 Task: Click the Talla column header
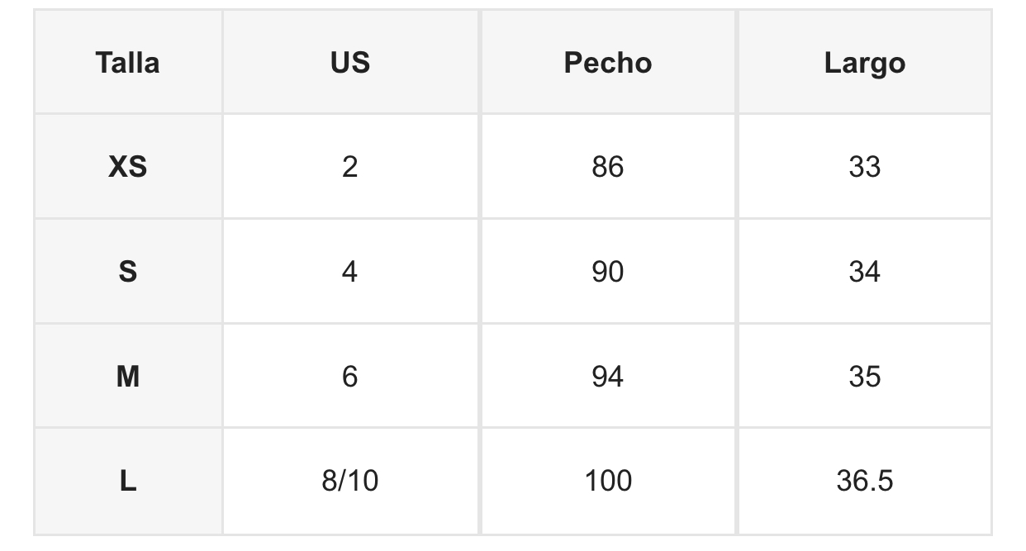pyautogui.click(x=127, y=63)
